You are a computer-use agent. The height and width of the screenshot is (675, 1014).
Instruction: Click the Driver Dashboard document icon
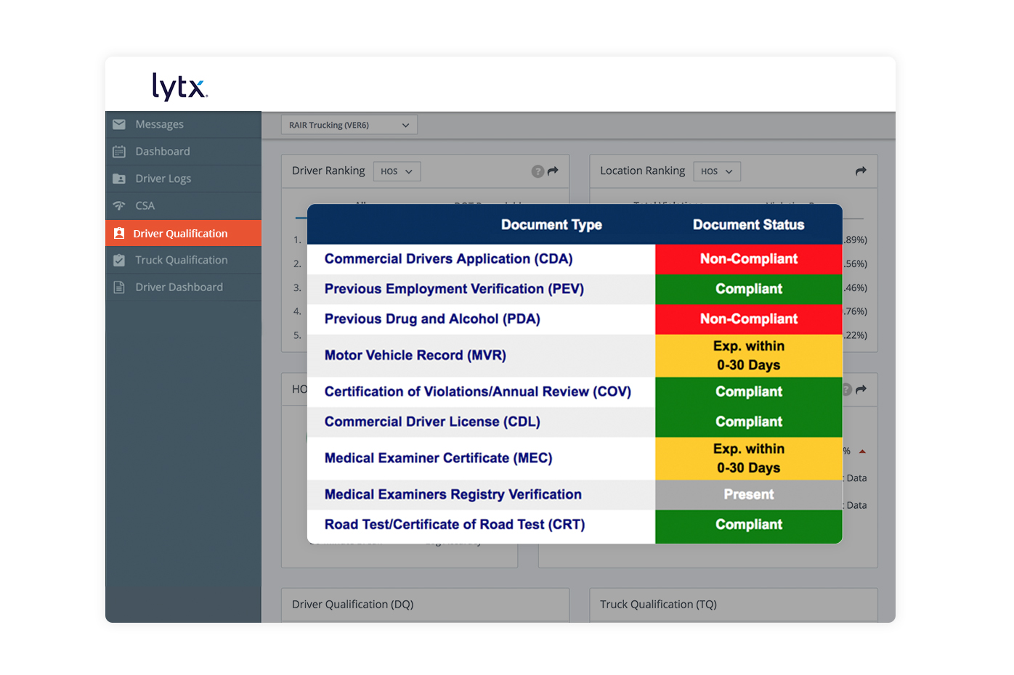click(119, 287)
